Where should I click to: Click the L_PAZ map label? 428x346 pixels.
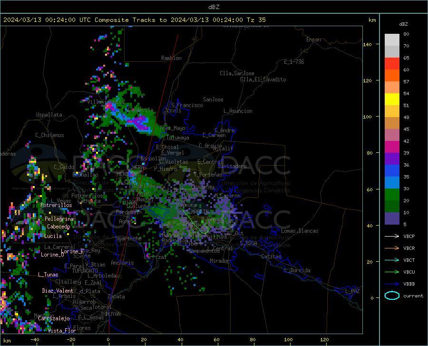353,291
